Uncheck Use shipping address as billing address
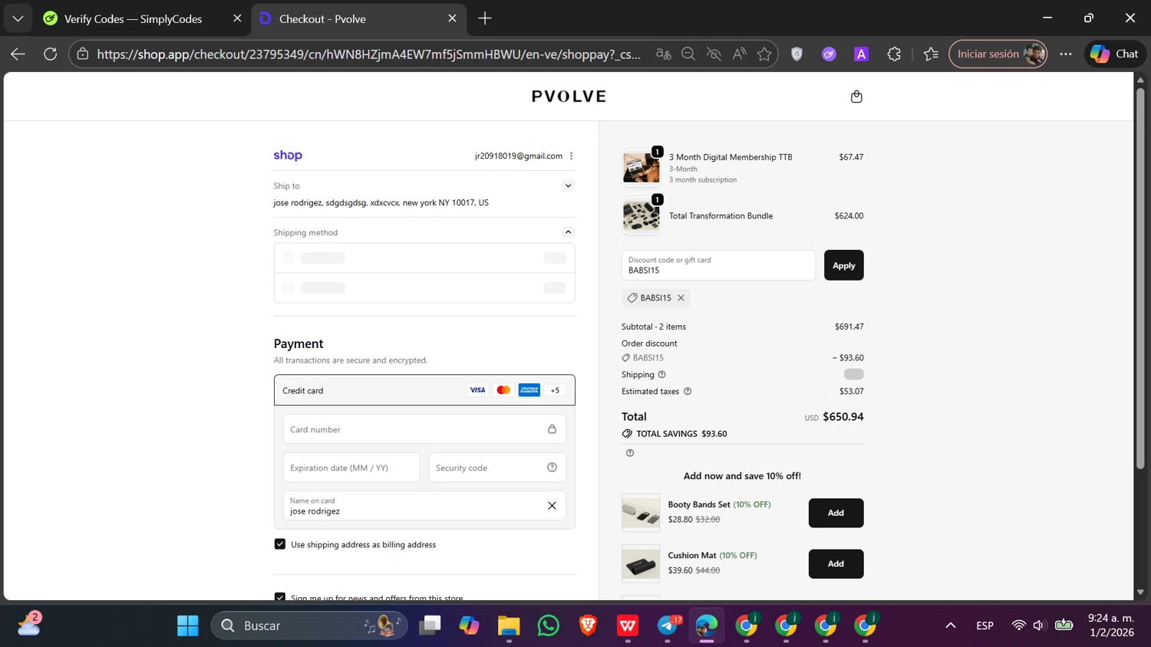 [280, 544]
